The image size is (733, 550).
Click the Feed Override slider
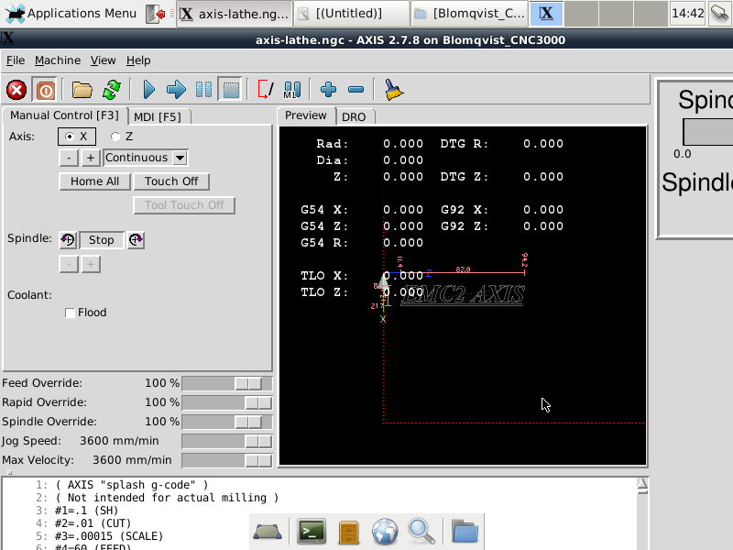click(x=227, y=383)
